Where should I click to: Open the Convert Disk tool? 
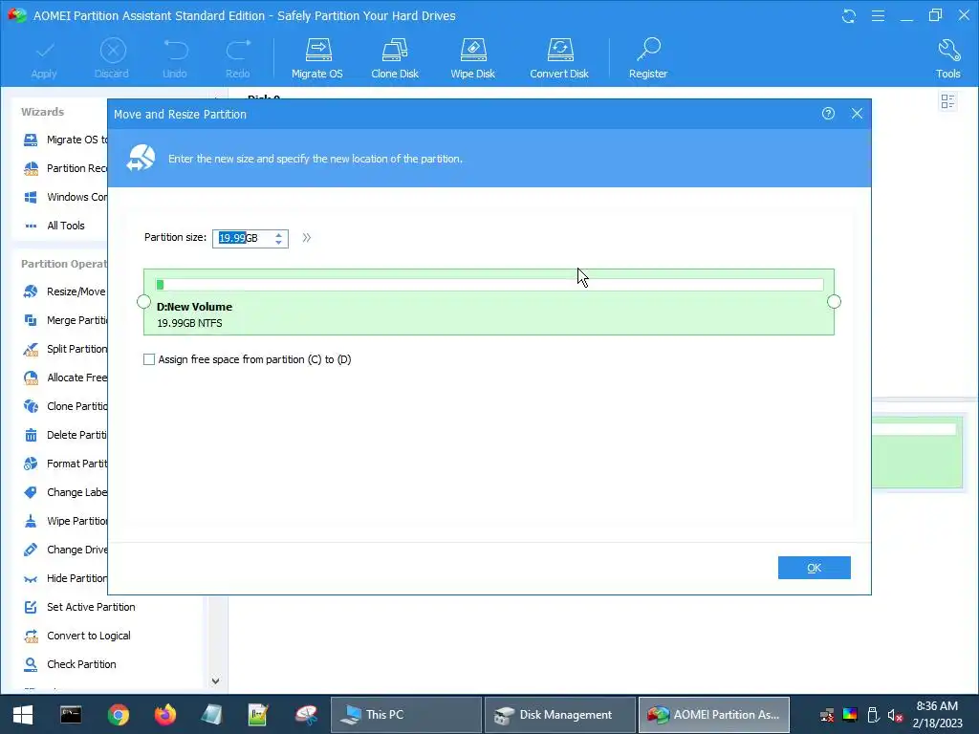point(558,58)
